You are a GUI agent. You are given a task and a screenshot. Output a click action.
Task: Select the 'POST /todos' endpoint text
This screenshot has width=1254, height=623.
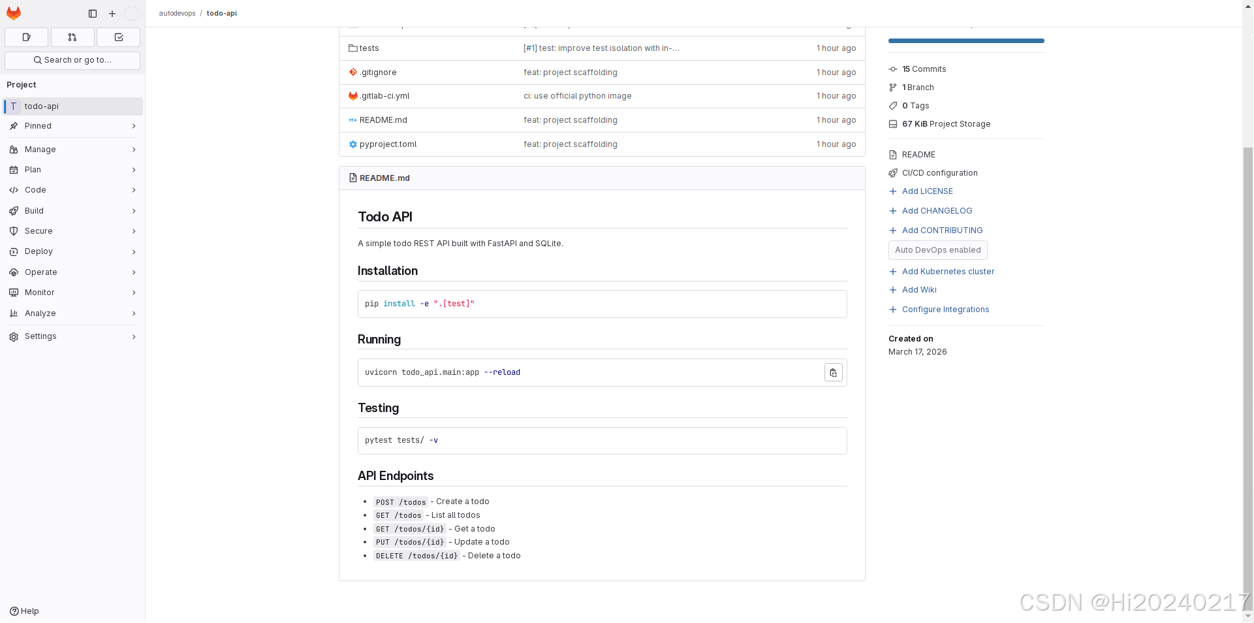[x=401, y=502]
